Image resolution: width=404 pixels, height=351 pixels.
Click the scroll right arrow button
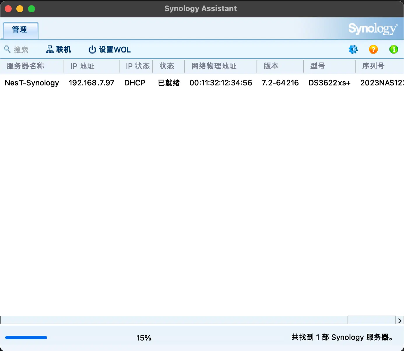pyautogui.click(x=400, y=320)
